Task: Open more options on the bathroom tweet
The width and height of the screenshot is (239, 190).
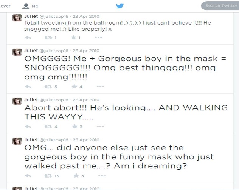Action: [x=98, y=37]
